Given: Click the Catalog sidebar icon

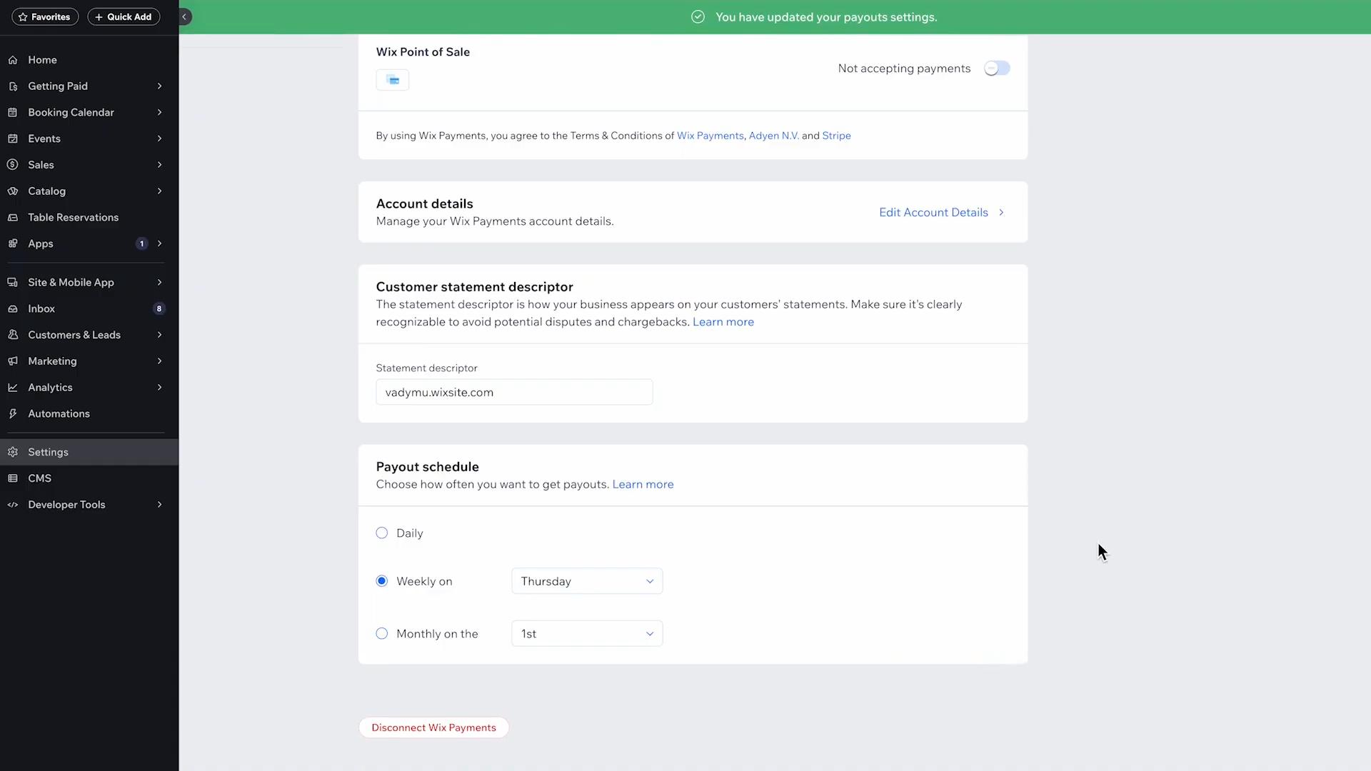Looking at the screenshot, I should pos(13,191).
